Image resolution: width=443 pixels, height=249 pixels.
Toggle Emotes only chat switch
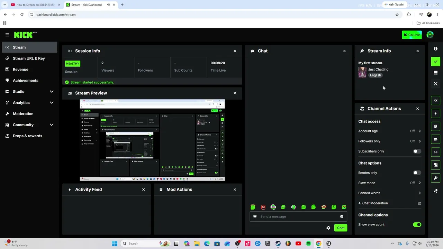click(x=417, y=173)
